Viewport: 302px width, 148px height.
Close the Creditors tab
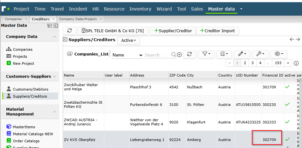tap(54, 19)
